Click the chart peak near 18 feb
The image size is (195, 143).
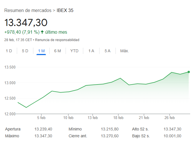120,78
